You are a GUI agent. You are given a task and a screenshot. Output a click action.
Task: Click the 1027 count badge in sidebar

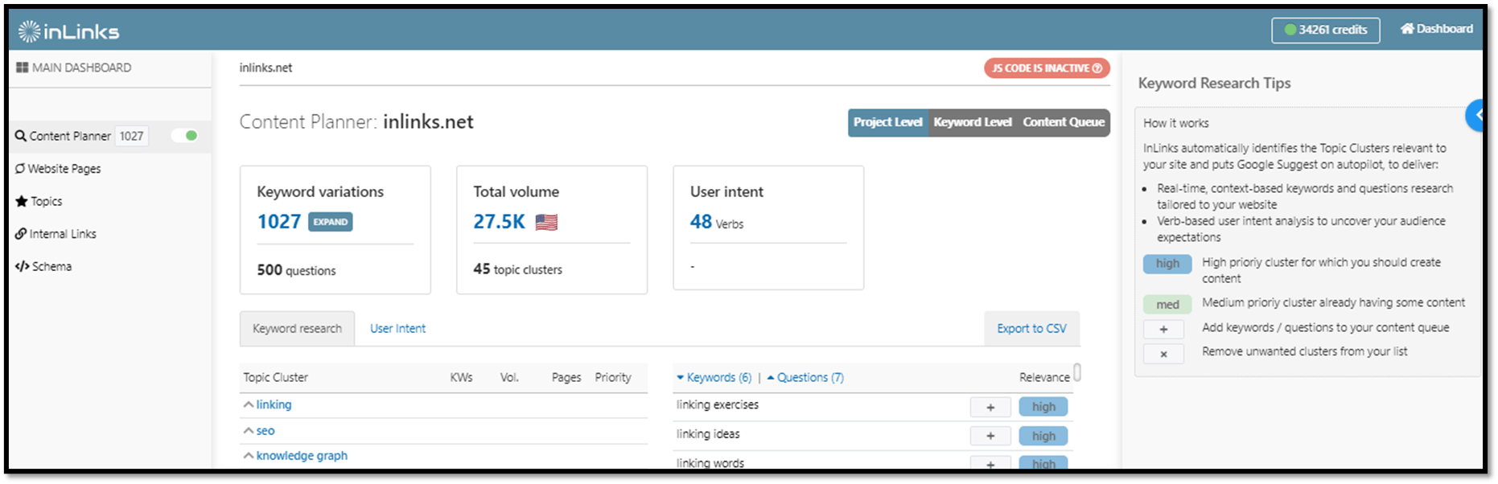click(x=132, y=136)
